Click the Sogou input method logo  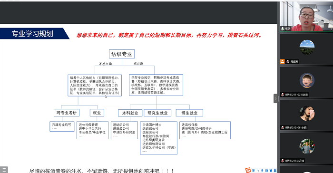pos(248,170)
